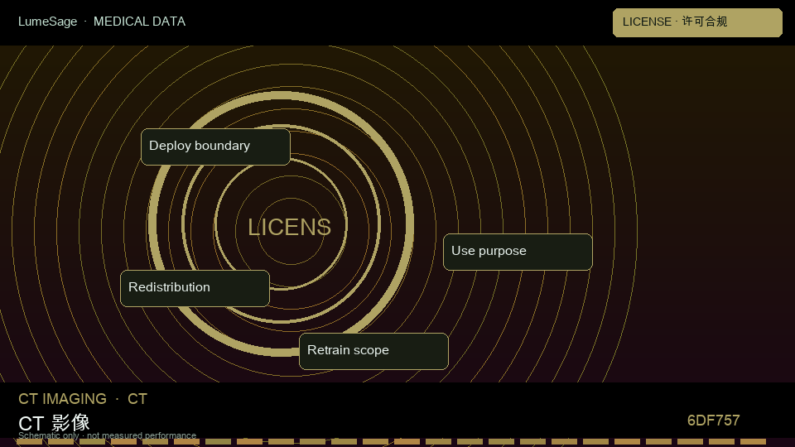Click the LICENSE 许可合规 badge
The image size is (795, 447).
tap(697, 22)
